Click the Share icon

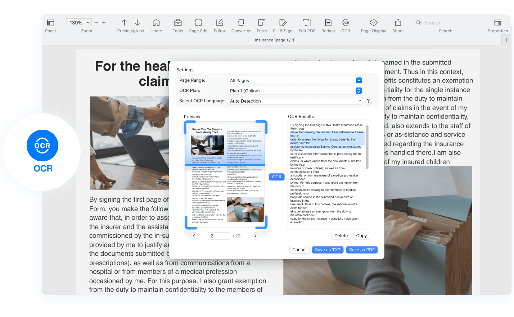[398, 23]
